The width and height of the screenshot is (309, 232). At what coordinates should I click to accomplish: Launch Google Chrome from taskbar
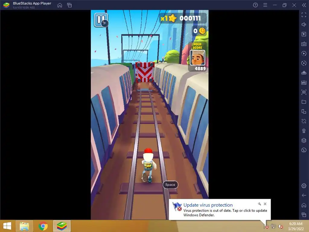[43, 226]
